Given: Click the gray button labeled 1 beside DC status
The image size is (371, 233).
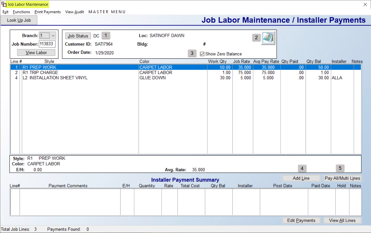Looking at the screenshot, I should click(106, 35).
